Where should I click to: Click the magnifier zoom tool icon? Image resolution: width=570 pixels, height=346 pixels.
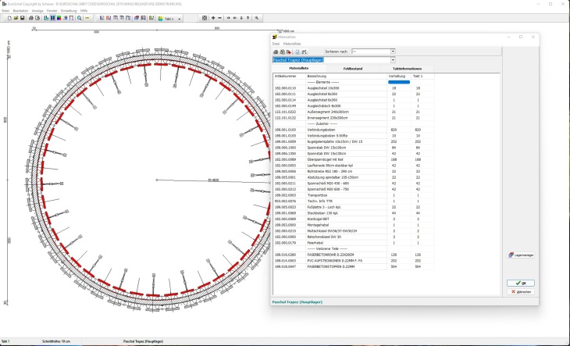click(79, 18)
